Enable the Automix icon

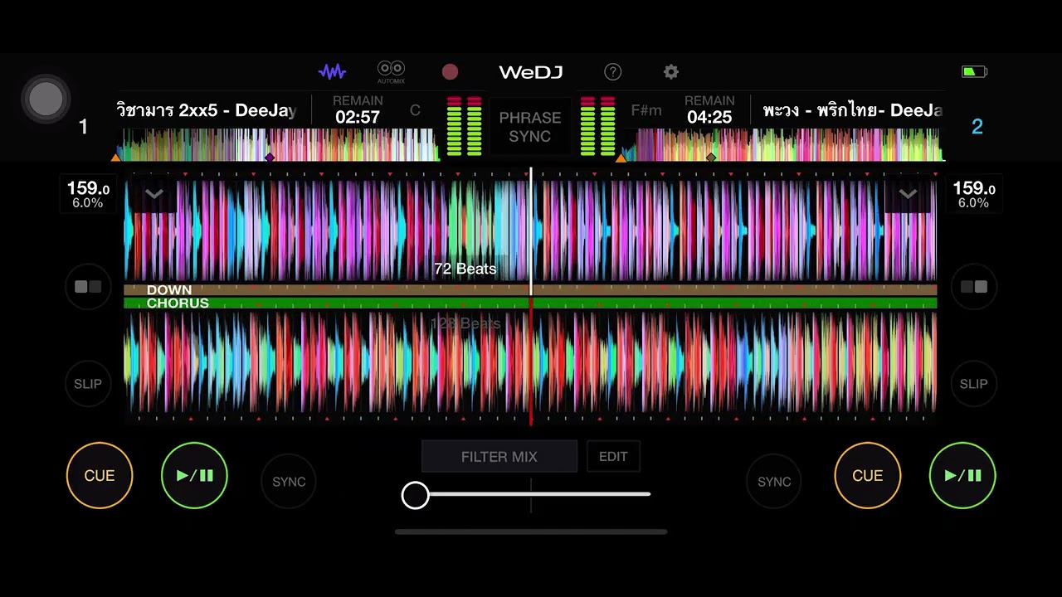(x=391, y=72)
